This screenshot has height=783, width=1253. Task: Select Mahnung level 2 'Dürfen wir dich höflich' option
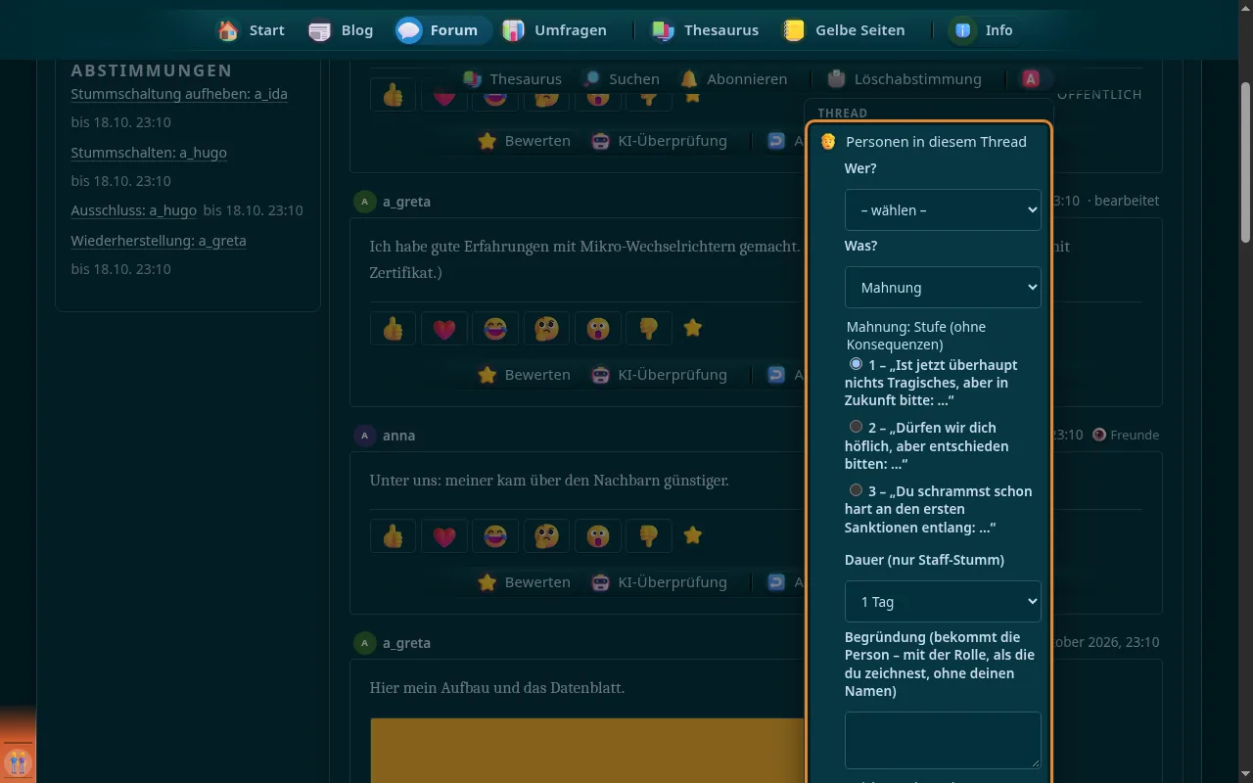pos(857,427)
